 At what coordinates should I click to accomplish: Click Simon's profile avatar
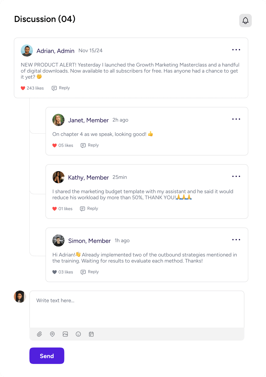pyautogui.click(x=58, y=241)
